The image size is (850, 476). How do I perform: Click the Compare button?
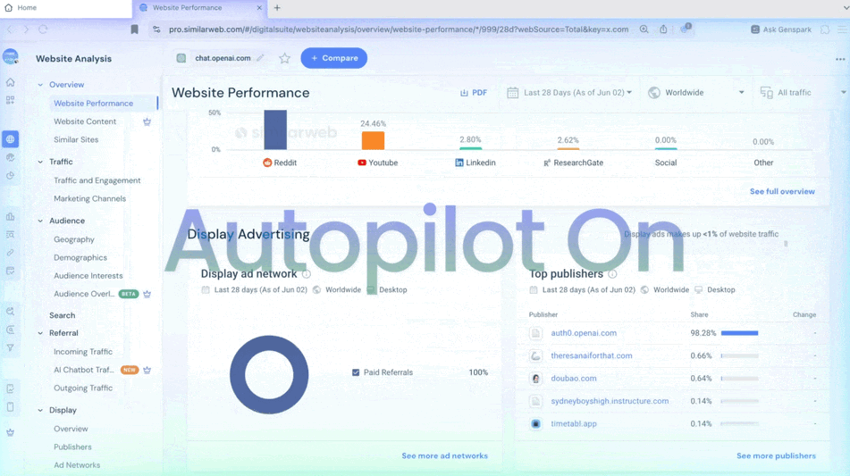click(334, 58)
